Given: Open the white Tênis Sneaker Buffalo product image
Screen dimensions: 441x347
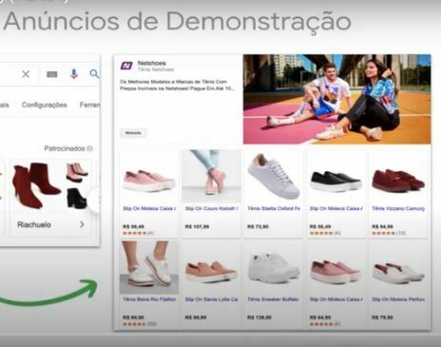Looking at the screenshot, I should (274, 267).
